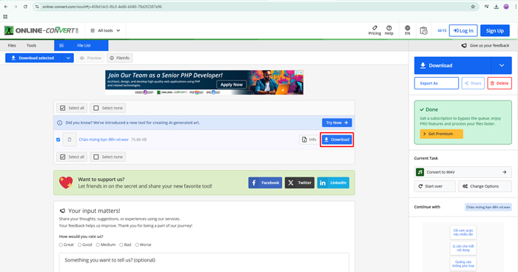Uncheck the Chào mừng bạn đến file checkbox

pos(58,140)
